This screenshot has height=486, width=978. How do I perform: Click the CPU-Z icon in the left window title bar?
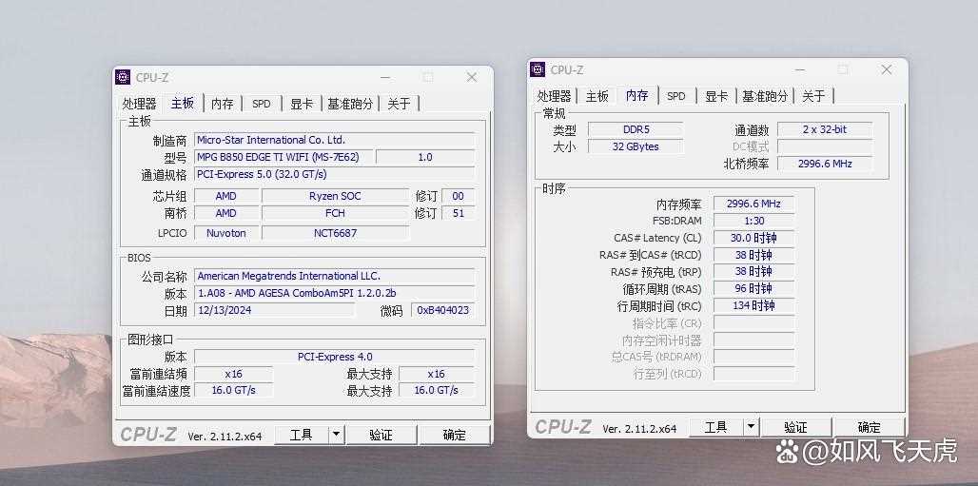pyautogui.click(x=123, y=77)
